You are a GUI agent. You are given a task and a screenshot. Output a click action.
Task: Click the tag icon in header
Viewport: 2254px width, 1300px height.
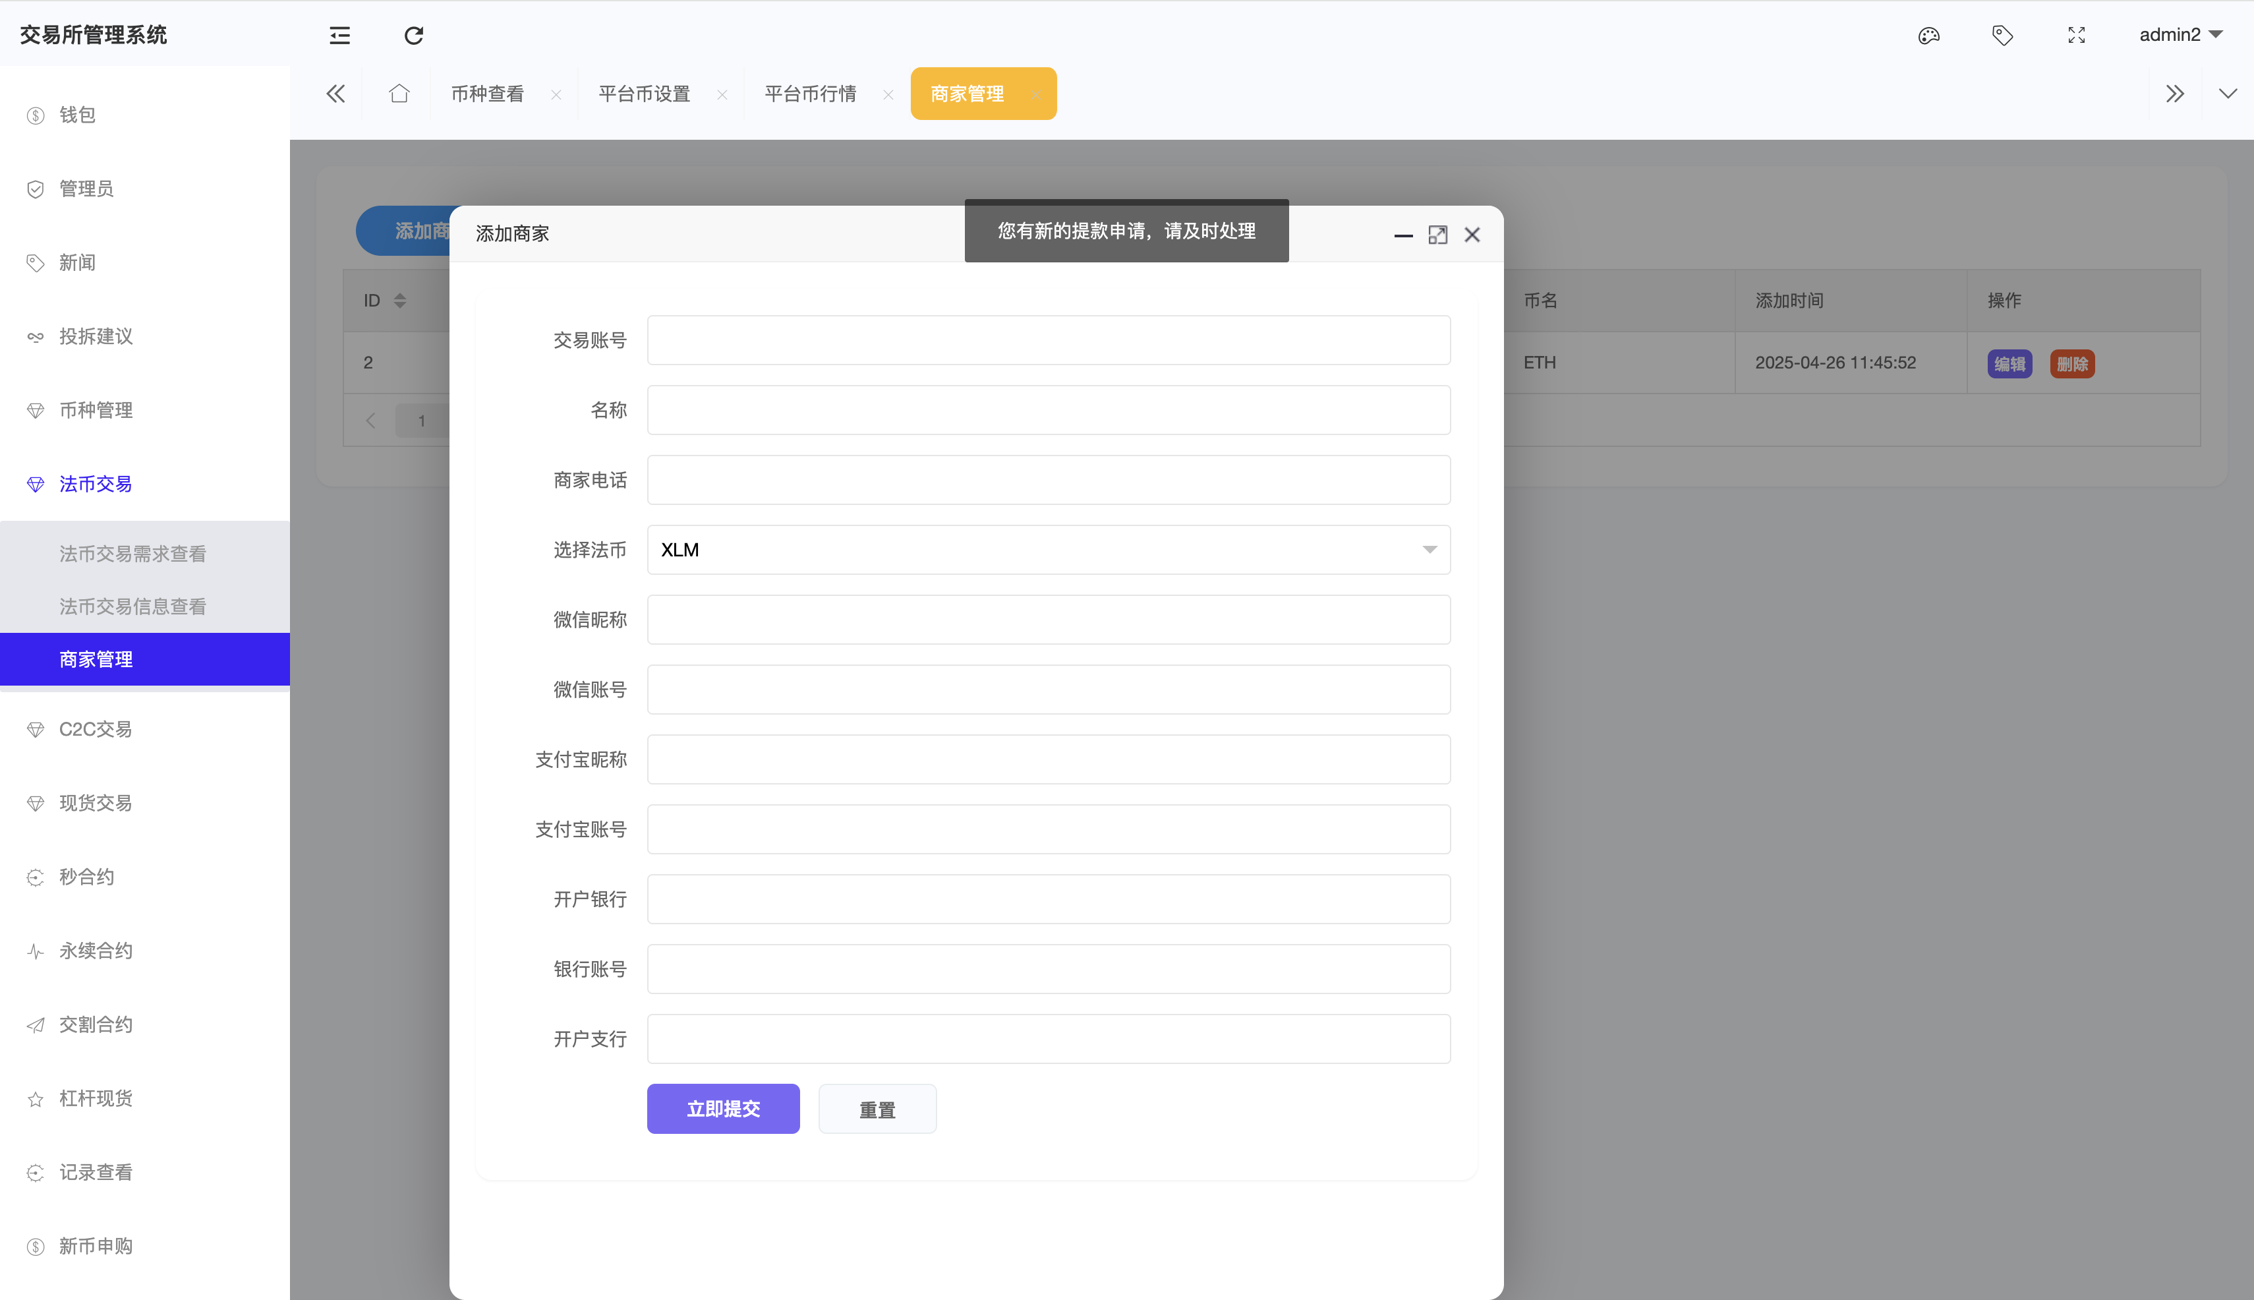pos(2002,36)
